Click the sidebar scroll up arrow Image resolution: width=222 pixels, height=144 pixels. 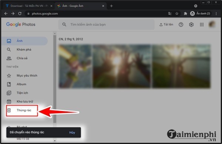55,34
